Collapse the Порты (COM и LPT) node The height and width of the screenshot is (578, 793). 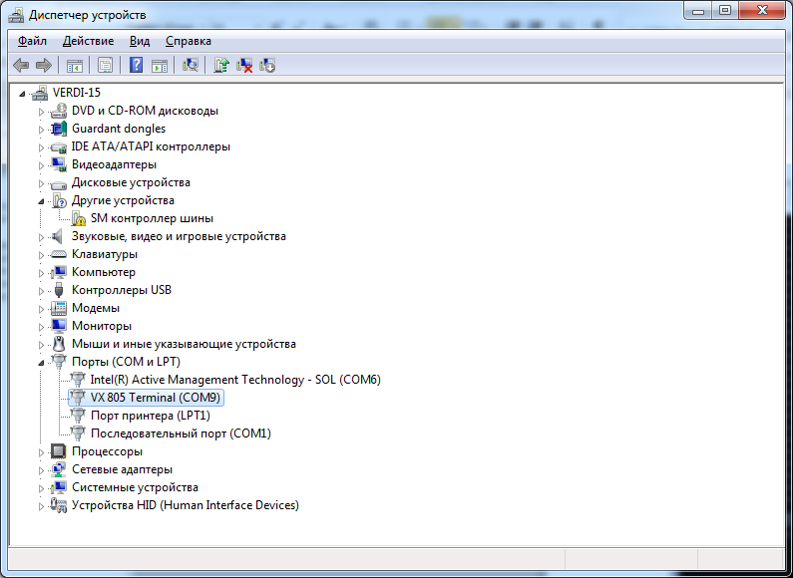click(x=42, y=362)
